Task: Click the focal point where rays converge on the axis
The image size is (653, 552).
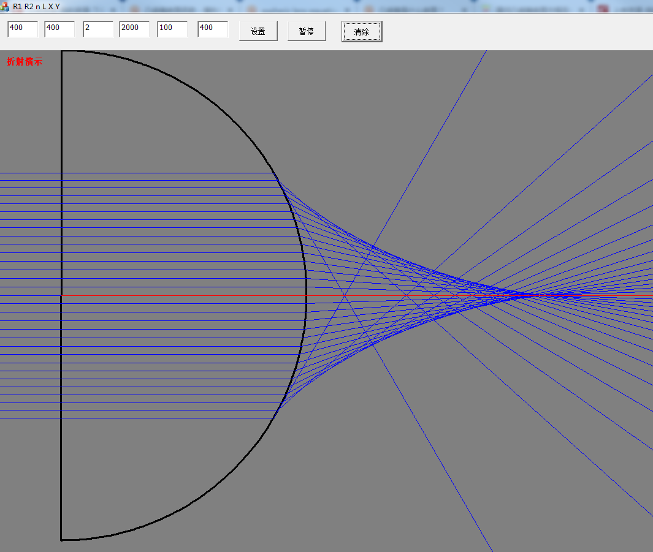Action: (527, 295)
